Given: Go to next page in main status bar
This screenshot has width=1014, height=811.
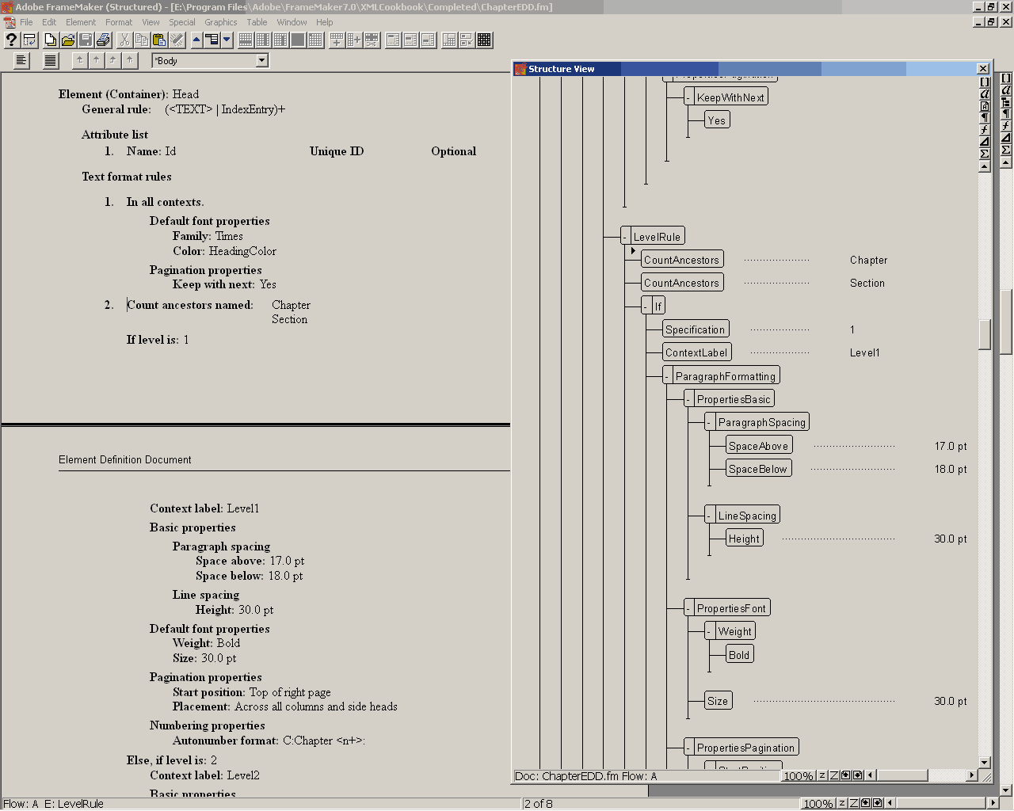Looking at the screenshot, I should pyautogui.click(x=877, y=803).
